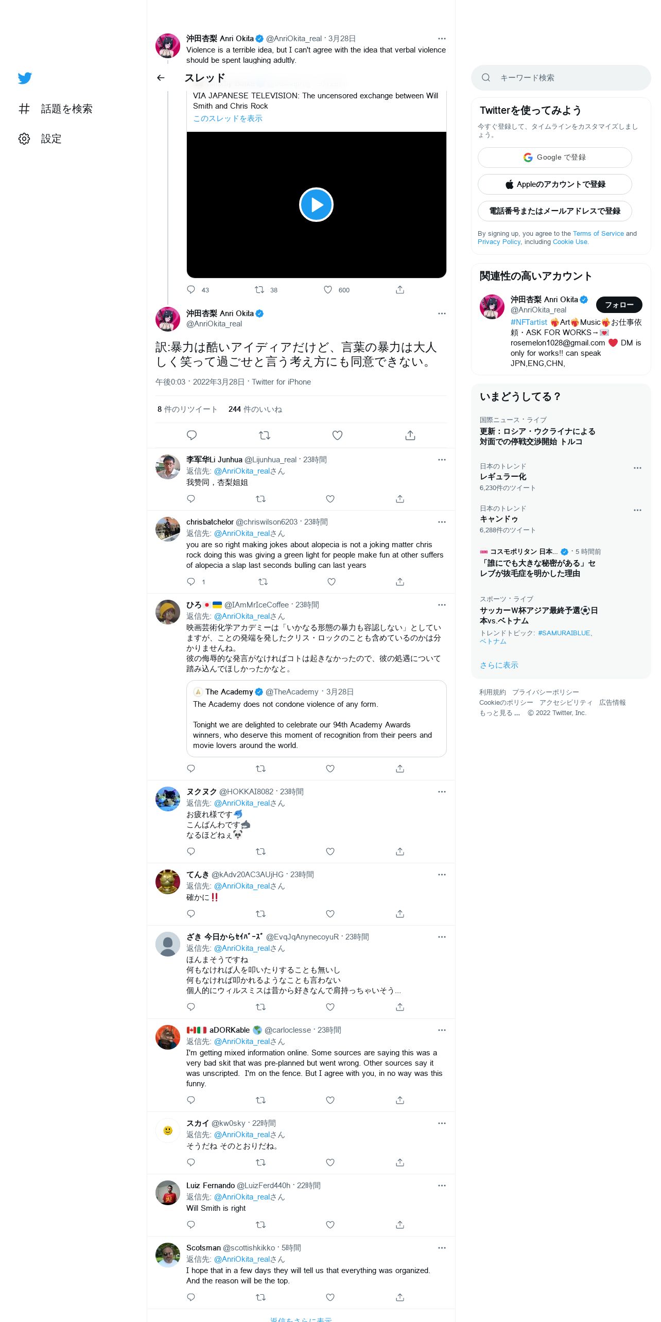Like chrisbatchelor's reply
The width and height of the screenshot is (661, 1322).
[x=332, y=582]
